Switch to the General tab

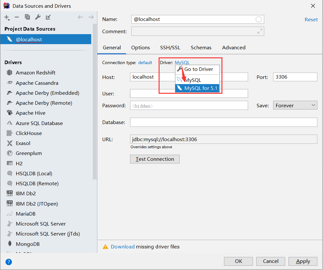112,48
